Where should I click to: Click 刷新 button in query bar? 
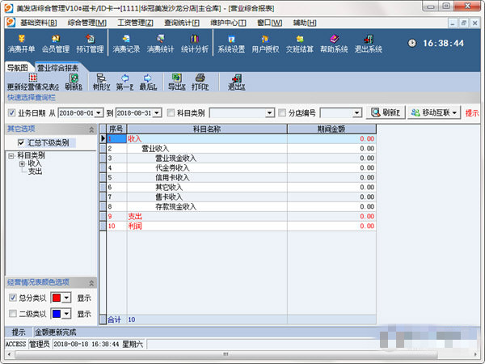(386, 112)
